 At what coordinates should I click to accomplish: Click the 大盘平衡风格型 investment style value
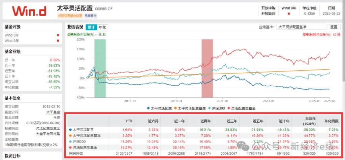[x=49, y=134]
